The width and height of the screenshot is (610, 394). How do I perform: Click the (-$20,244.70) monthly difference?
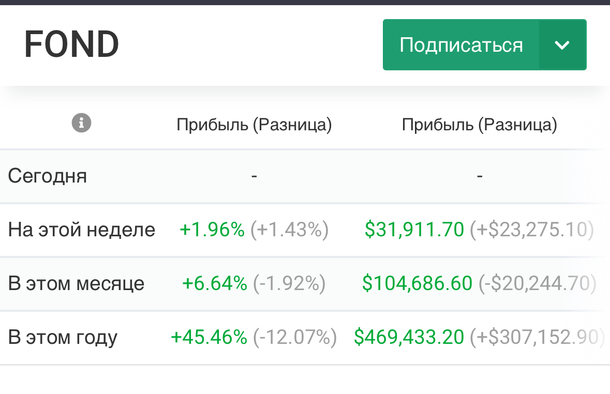pos(537,283)
